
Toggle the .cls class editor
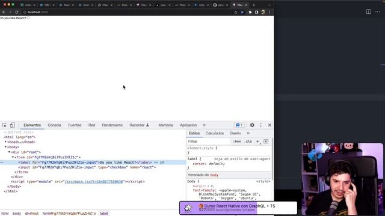tap(248, 142)
